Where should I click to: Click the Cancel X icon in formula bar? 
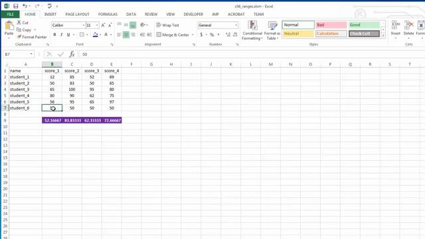click(x=49, y=54)
